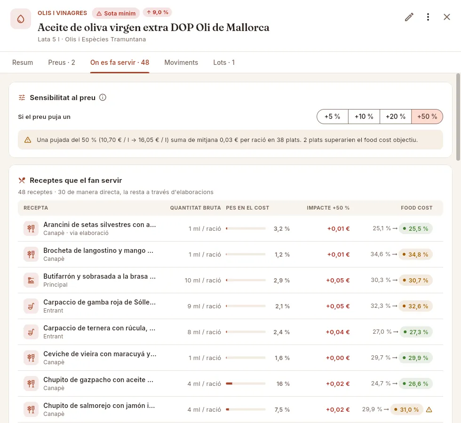
Task: Go to the Moviments tab
Action: coord(181,63)
